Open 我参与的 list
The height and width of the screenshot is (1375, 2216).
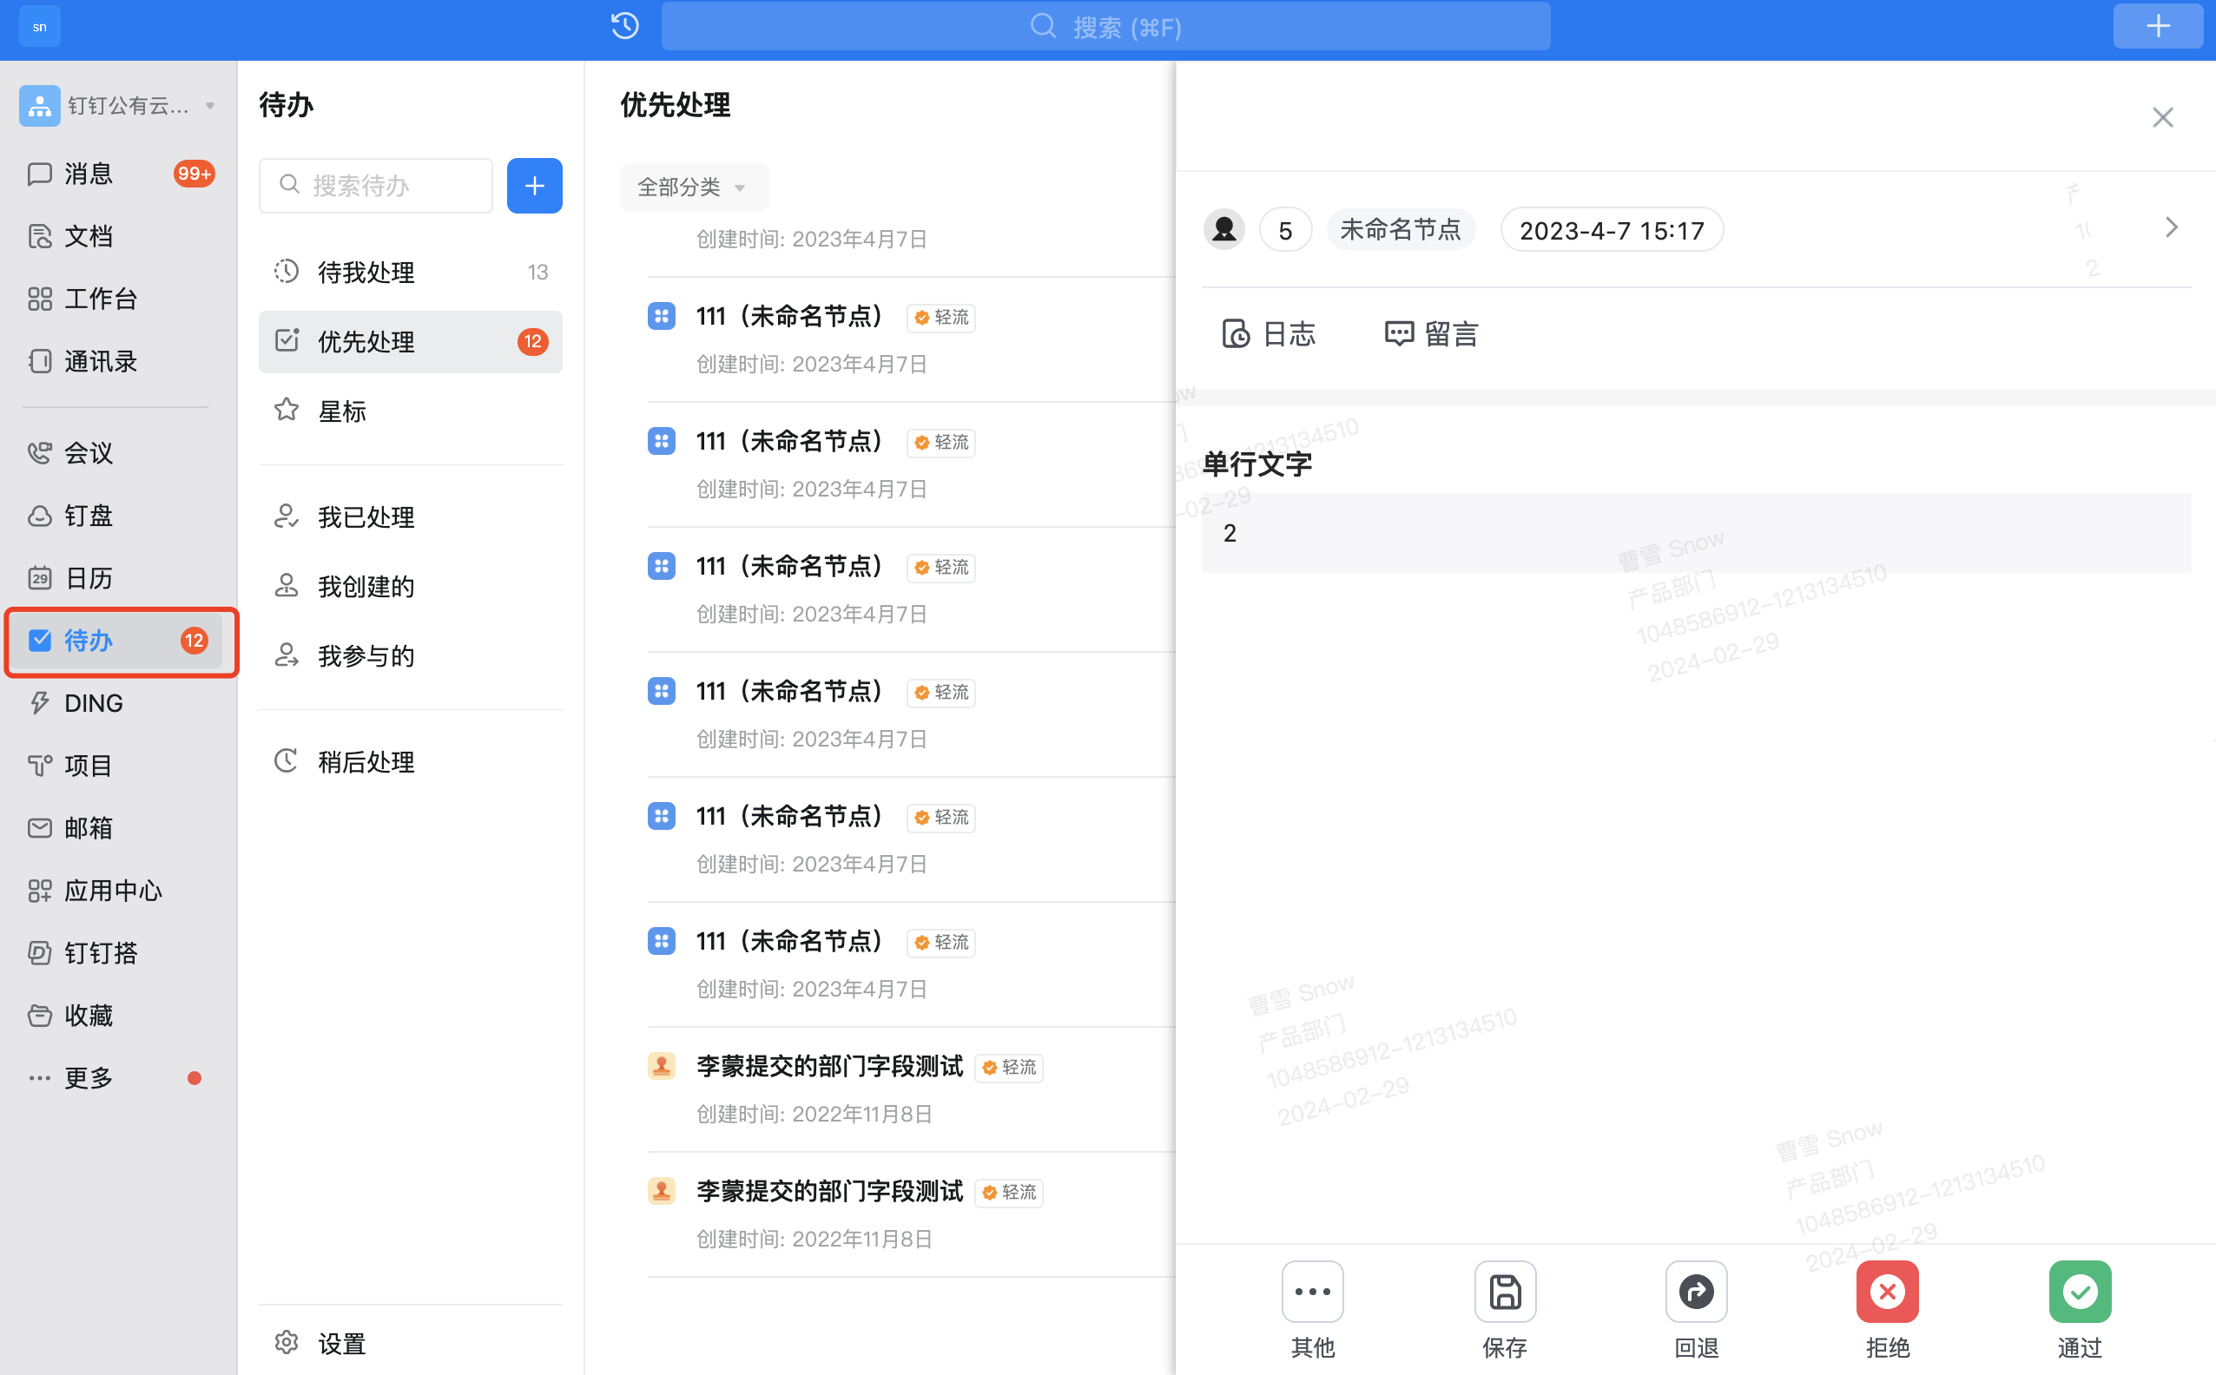point(410,656)
